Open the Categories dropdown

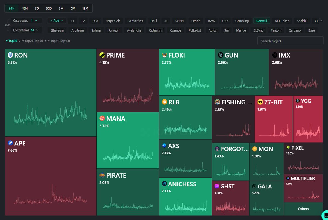pos(26,21)
